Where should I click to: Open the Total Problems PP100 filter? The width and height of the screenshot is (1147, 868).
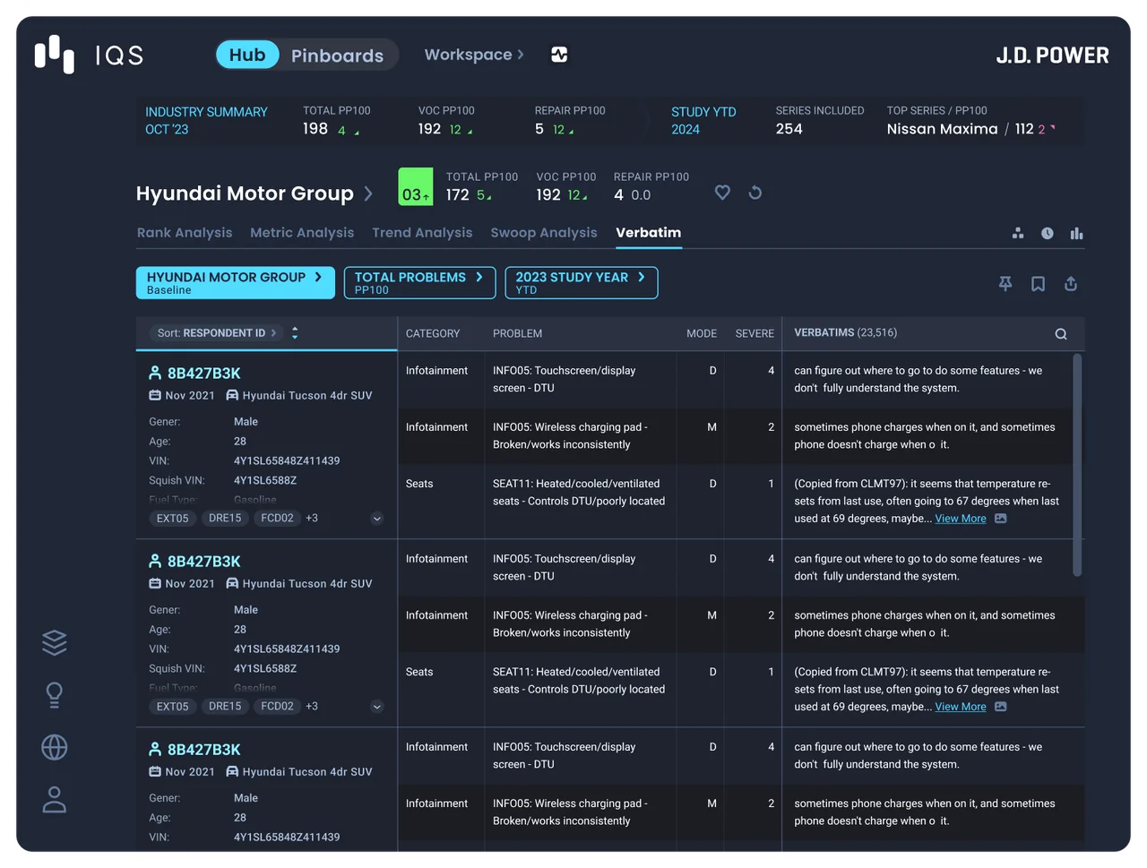click(x=419, y=283)
